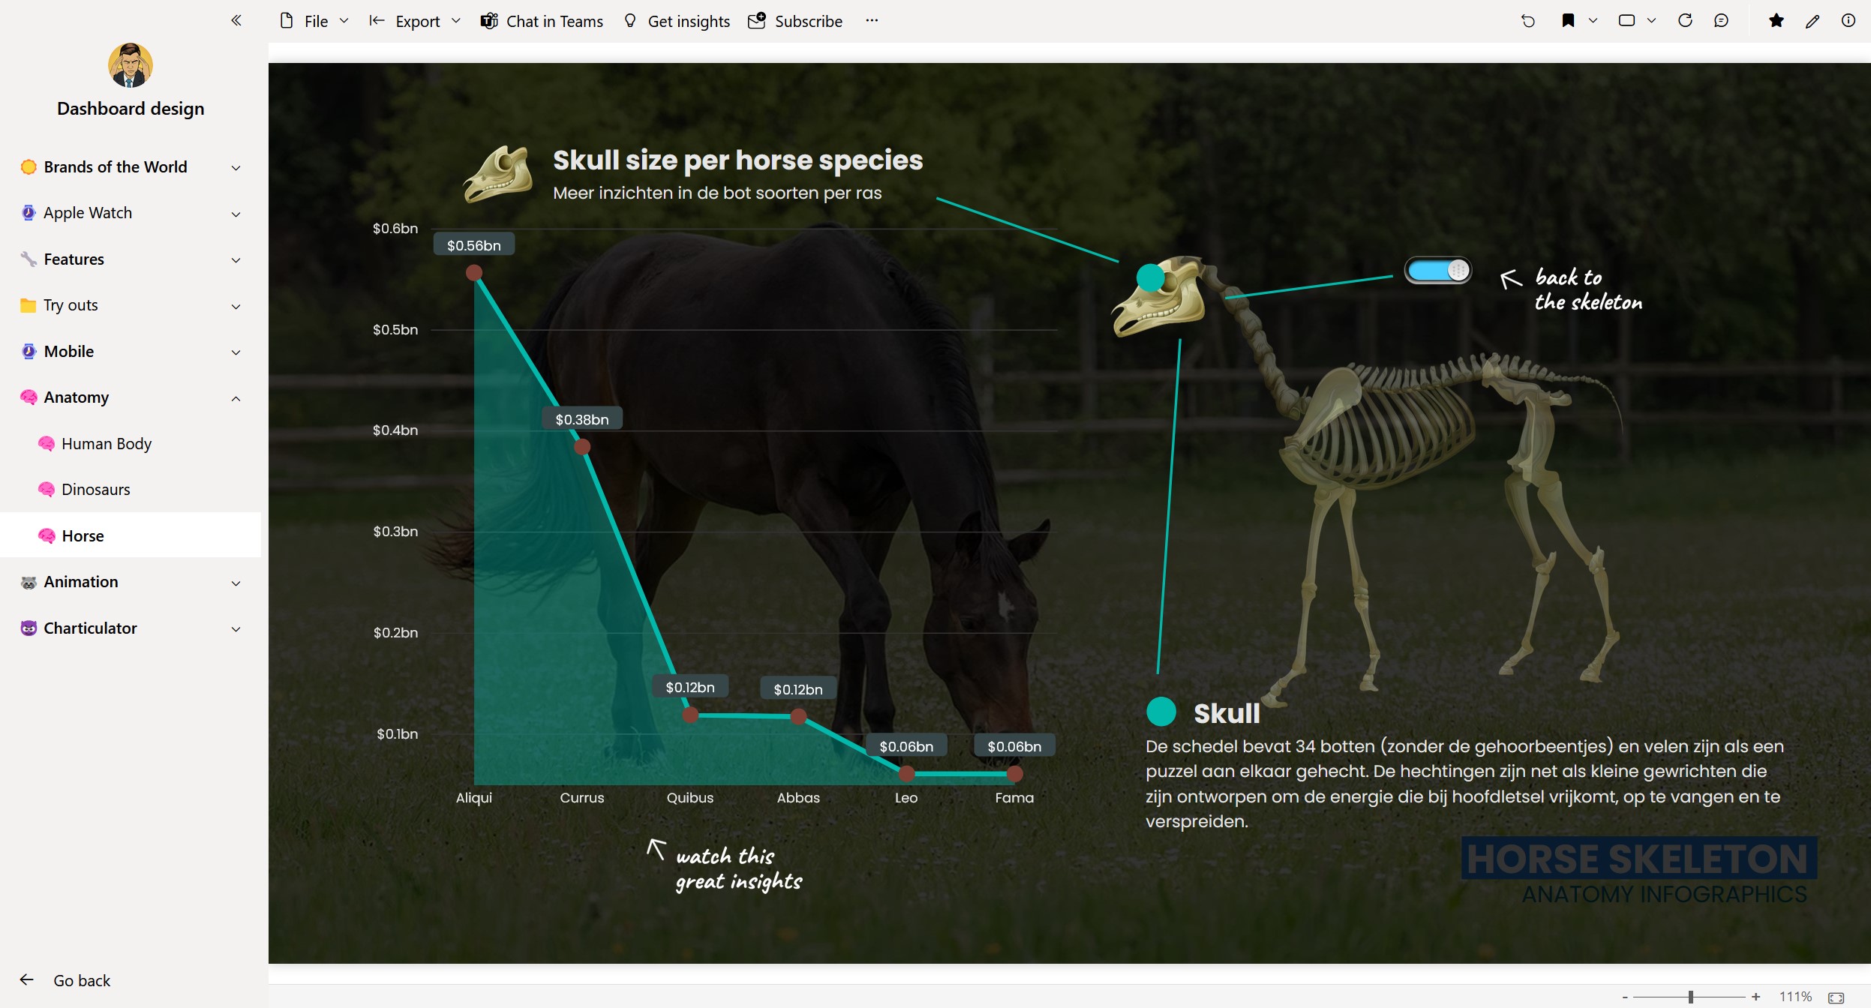Click the teal skull marker on skeleton
Screen dimensions: 1871x1008
[1150, 277]
